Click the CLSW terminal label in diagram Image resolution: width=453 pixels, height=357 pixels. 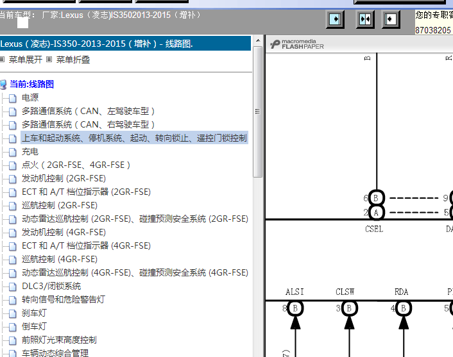point(345,292)
